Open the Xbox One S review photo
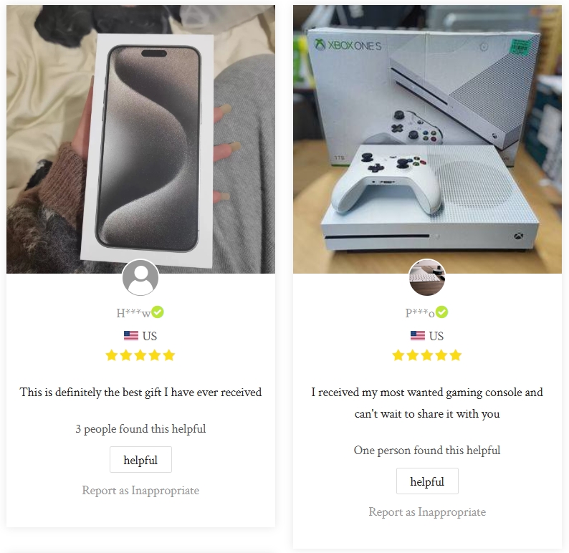The width and height of the screenshot is (569, 553). pos(428,139)
